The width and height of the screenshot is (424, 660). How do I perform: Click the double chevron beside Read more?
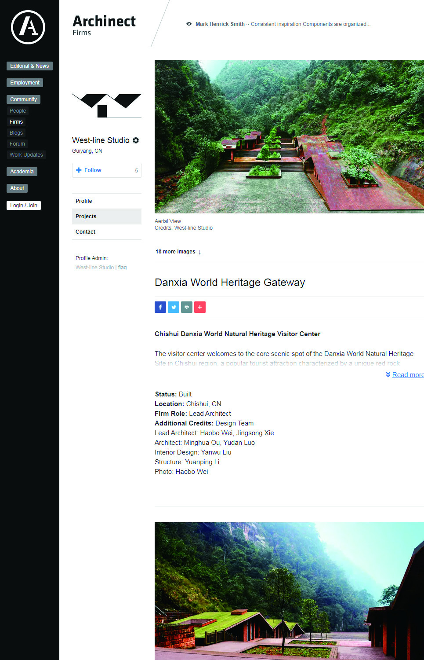pyautogui.click(x=388, y=374)
